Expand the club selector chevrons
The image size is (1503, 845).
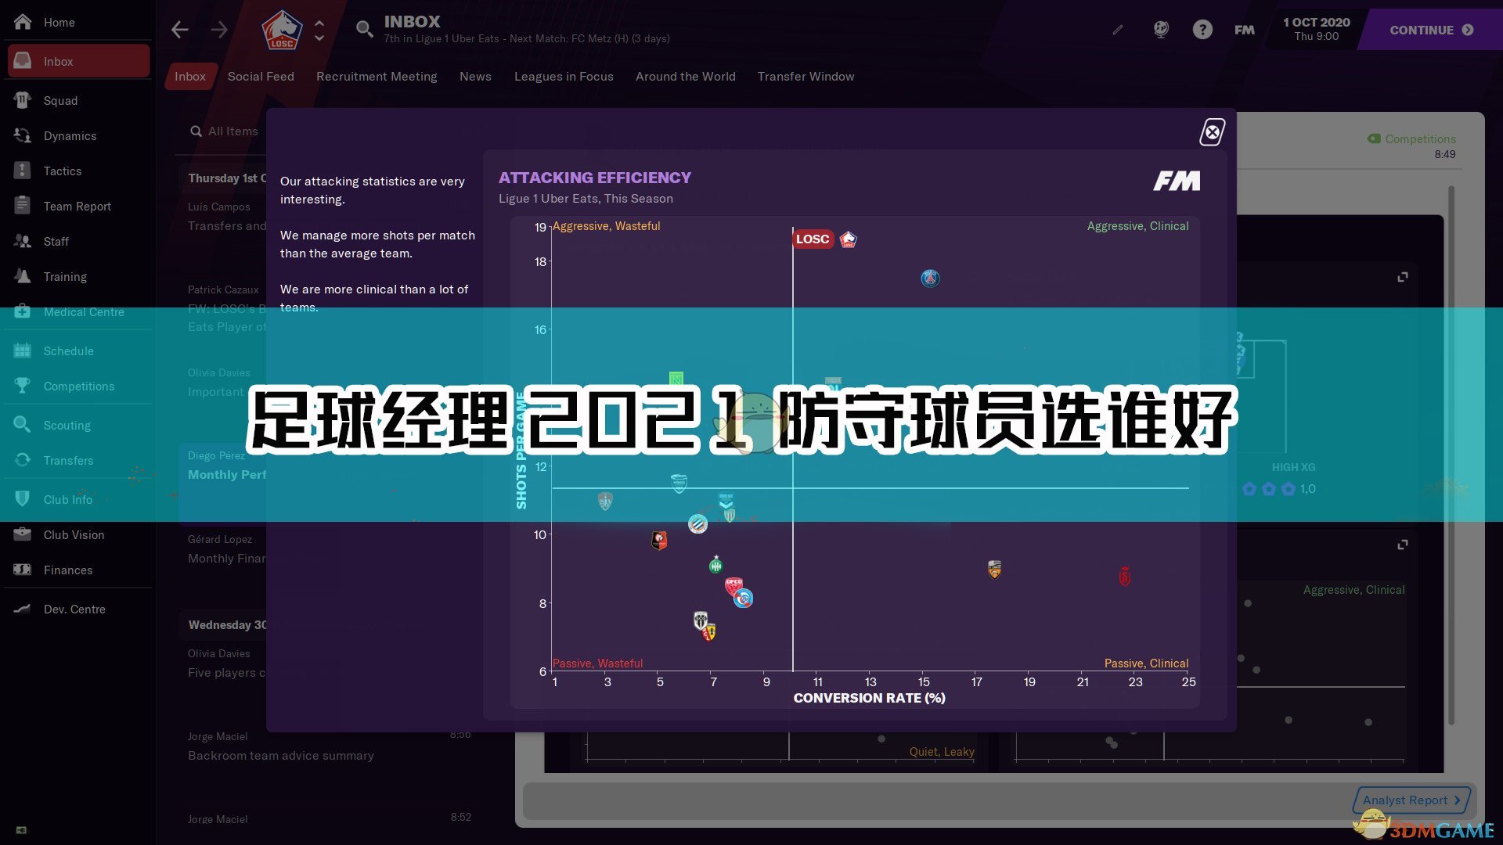coord(319,30)
